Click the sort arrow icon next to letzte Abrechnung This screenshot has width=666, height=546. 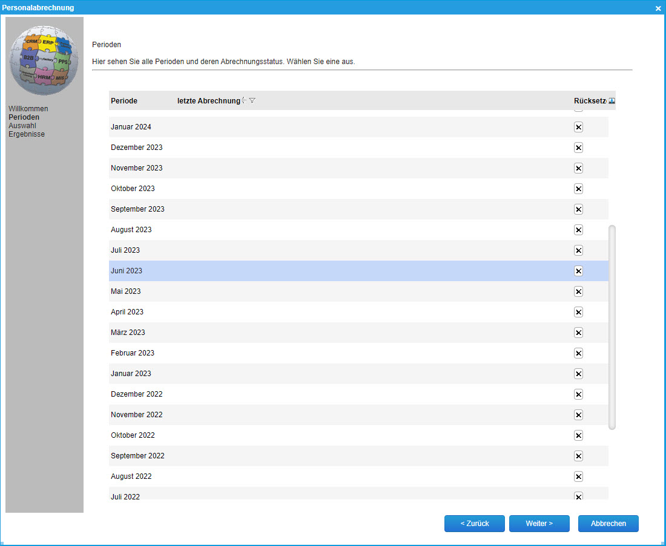[243, 101]
